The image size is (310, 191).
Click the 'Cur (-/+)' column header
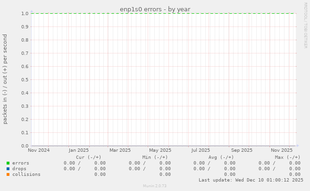pos(89,157)
